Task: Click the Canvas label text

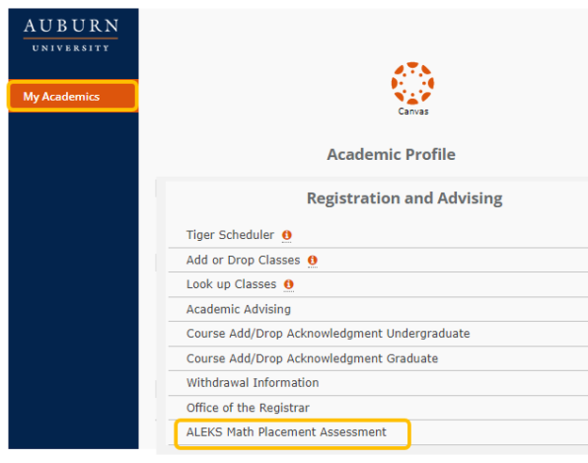Action: point(412,110)
